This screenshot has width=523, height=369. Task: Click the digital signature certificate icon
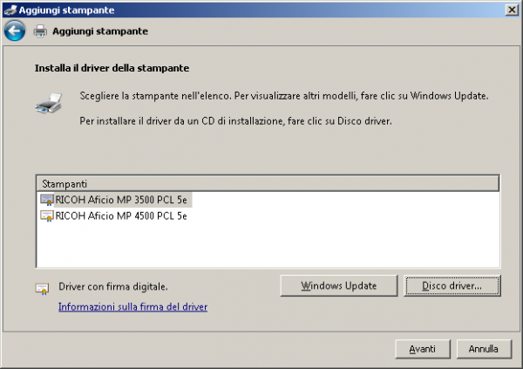click(41, 287)
